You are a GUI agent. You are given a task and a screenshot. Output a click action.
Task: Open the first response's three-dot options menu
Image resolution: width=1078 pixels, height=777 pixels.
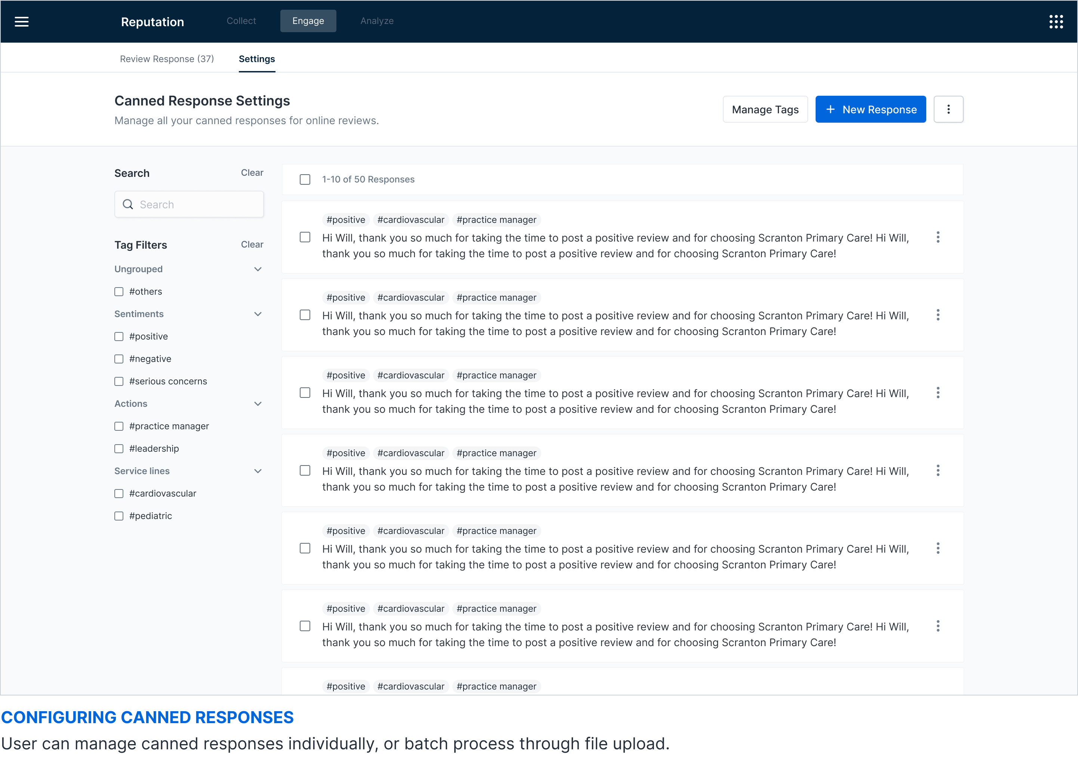937,237
